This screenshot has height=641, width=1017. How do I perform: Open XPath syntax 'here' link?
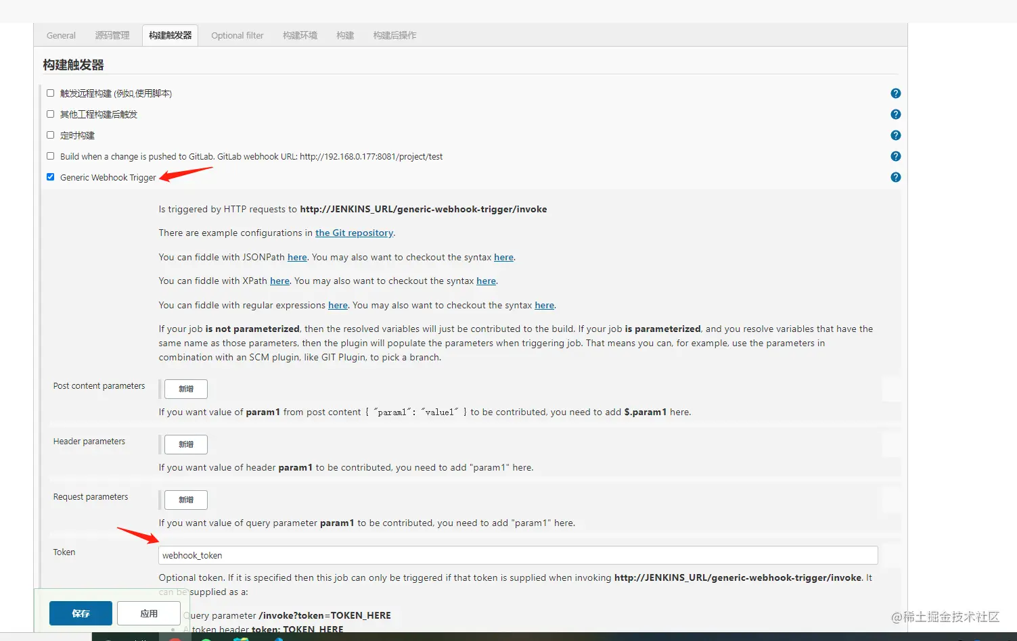point(486,281)
